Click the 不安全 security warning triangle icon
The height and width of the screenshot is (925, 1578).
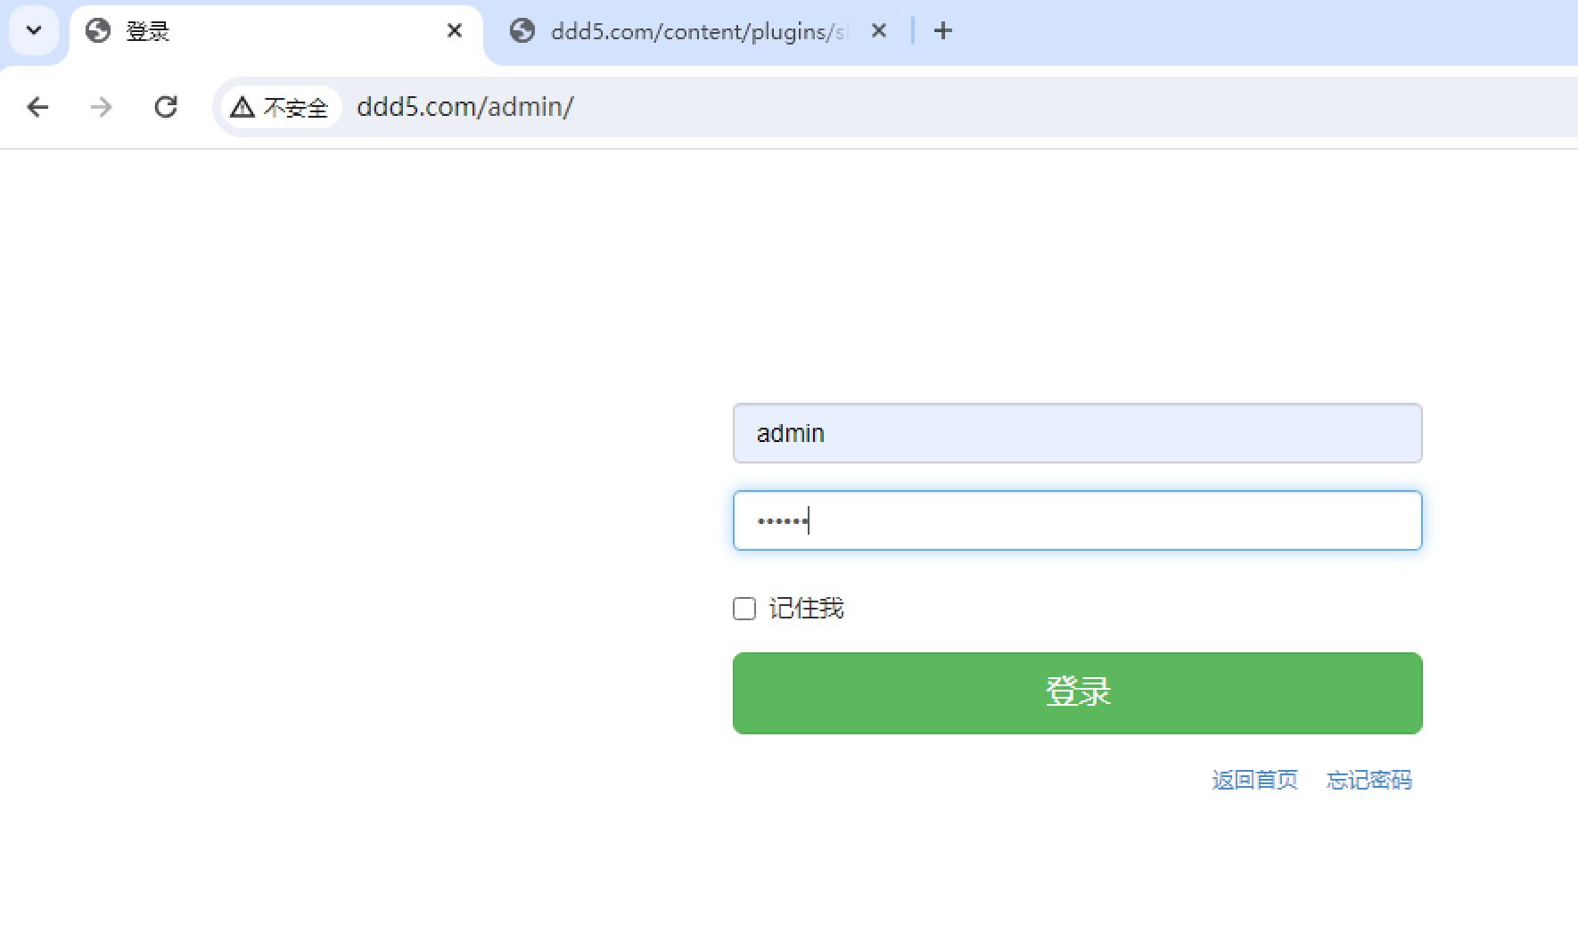pyautogui.click(x=242, y=108)
